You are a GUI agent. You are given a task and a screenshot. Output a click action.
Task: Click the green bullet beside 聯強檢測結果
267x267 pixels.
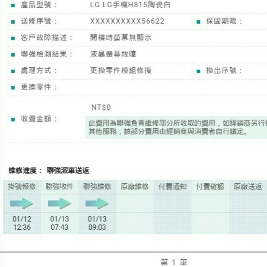pos(13,55)
